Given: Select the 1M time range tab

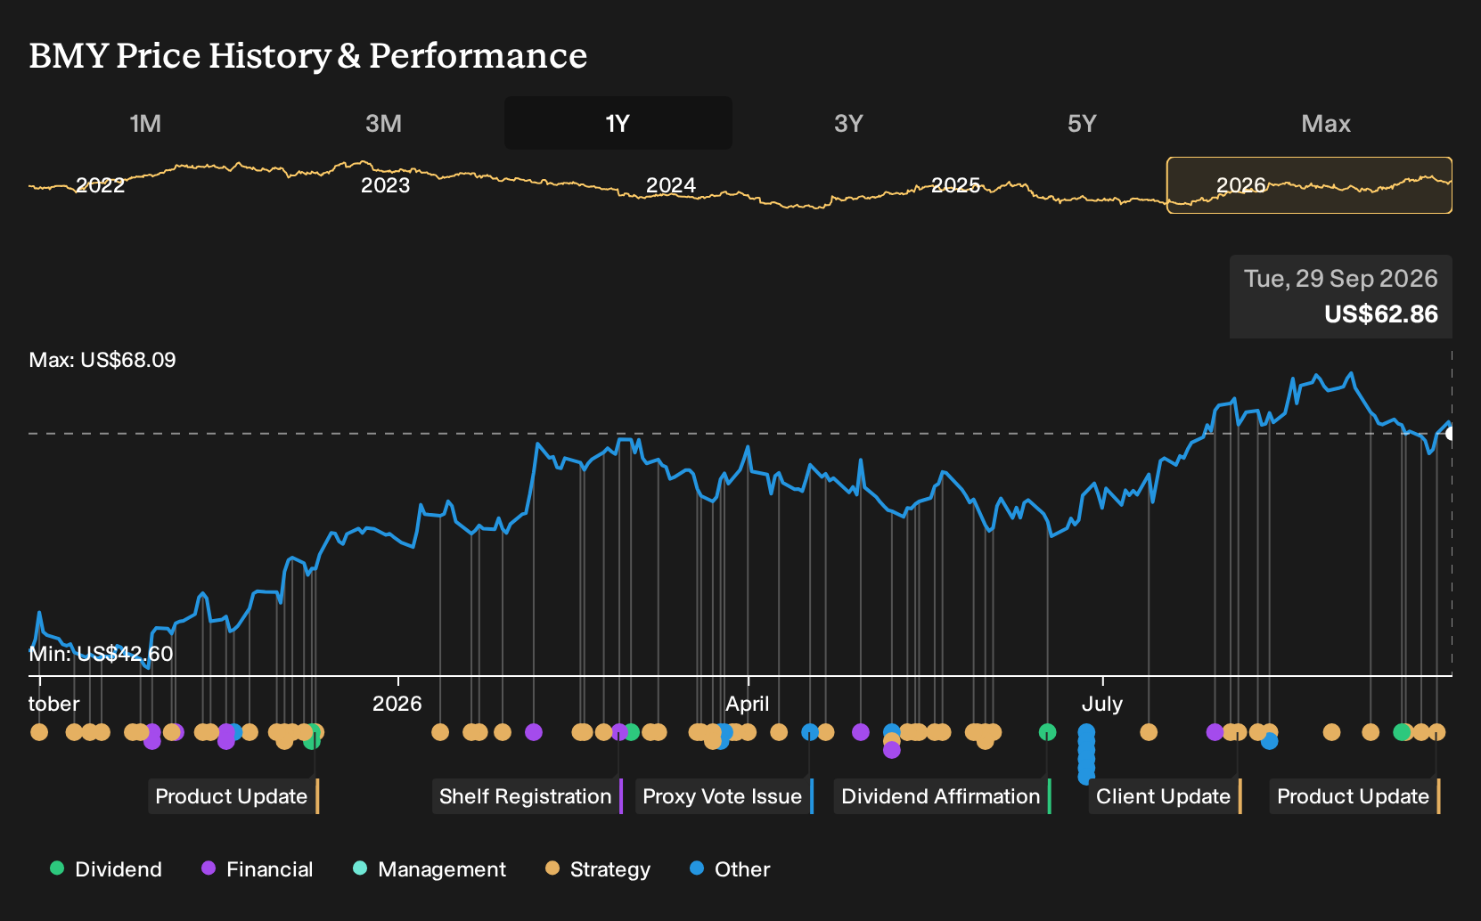Looking at the screenshot, I should [145, 123].
